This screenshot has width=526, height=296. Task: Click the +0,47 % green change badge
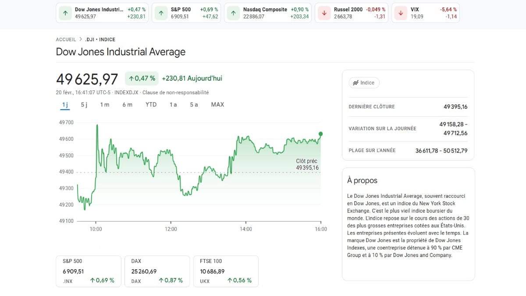click(x=142, y=78)
